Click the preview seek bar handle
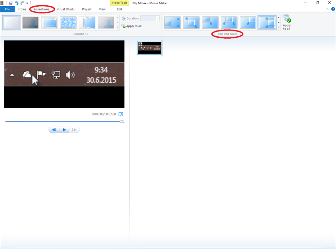 [x=122, y=122]
